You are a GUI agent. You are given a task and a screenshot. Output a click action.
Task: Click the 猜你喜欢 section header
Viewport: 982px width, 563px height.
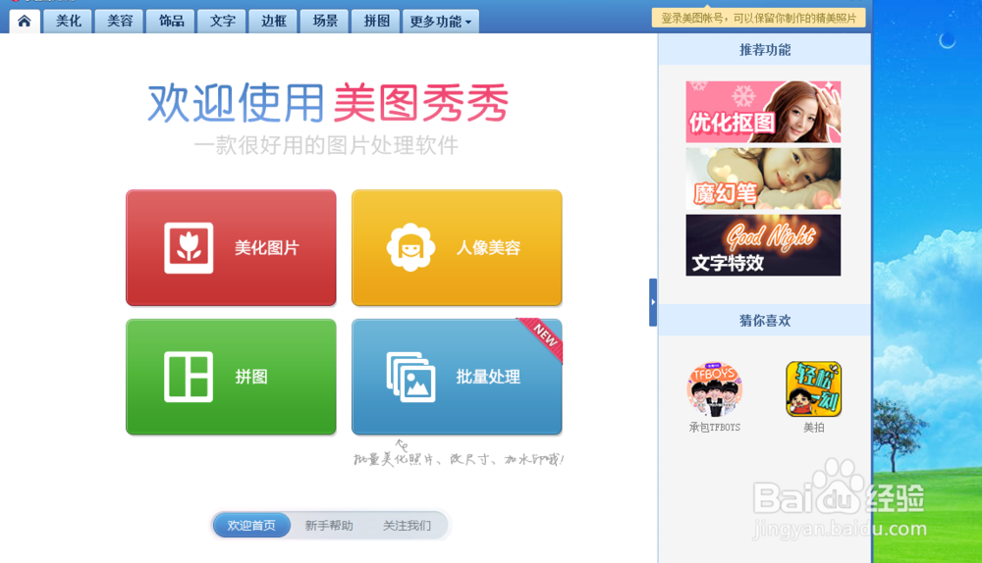(765, 321)
